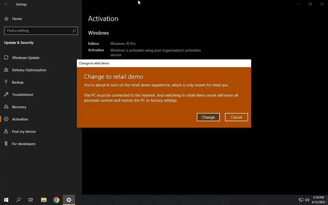Click the Find a setting search box
The image size is (328, 205).
[x=41, y=30]
